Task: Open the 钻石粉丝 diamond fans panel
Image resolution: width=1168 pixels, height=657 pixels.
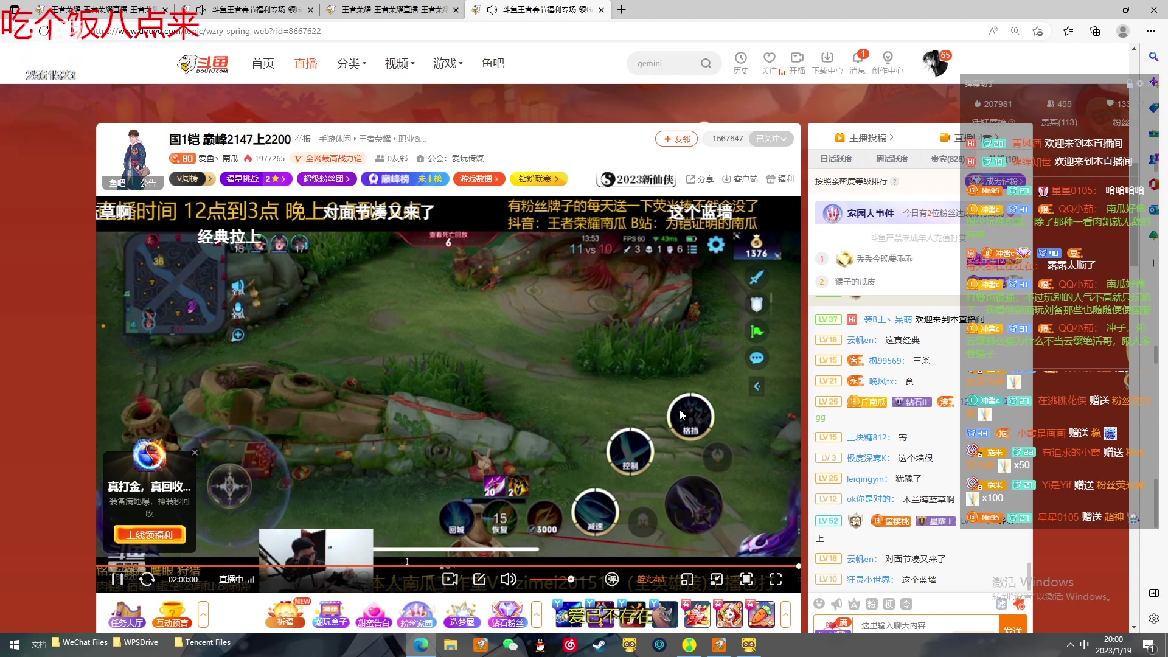Action: pos(507,614)
